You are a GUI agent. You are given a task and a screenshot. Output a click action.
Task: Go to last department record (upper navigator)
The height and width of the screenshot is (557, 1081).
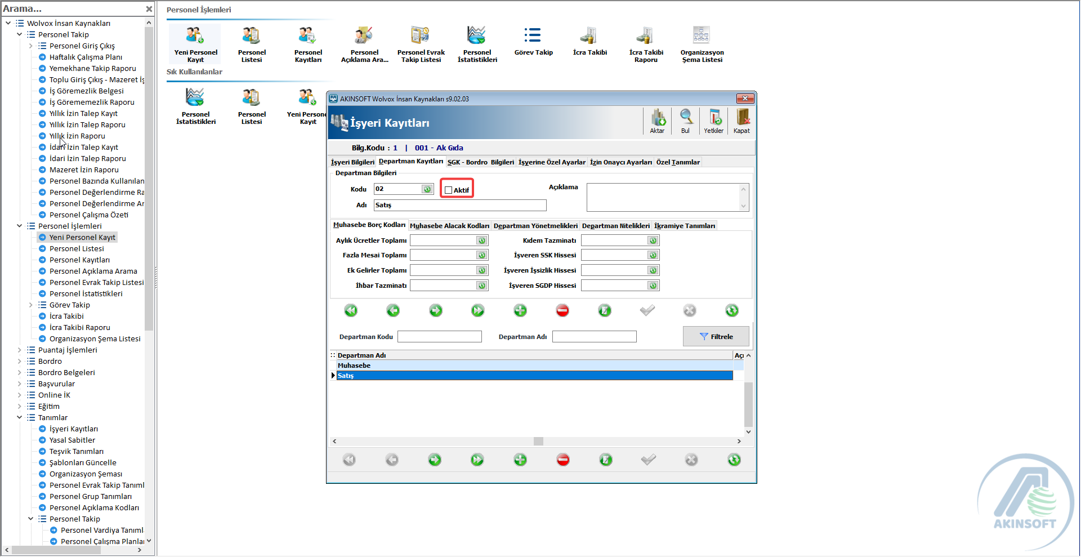coord(478,310)
